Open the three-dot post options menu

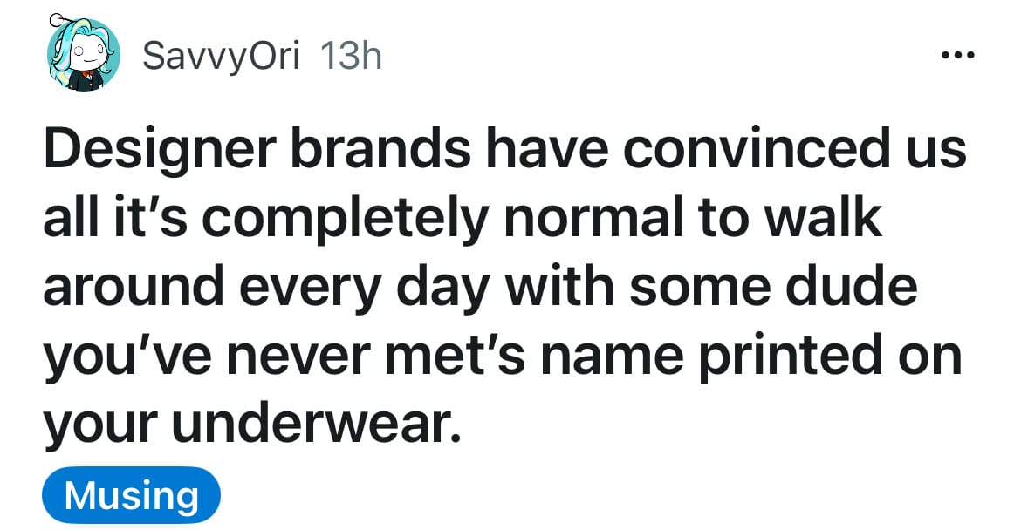tap(958, 56)
